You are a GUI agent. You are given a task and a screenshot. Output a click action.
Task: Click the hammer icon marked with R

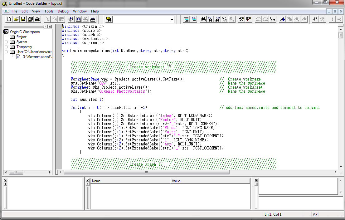click(x=249, y=19)
